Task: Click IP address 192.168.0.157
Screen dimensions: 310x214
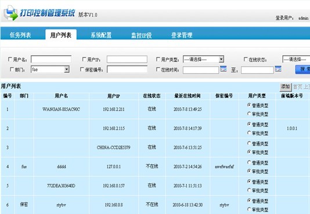Action: 114,186
